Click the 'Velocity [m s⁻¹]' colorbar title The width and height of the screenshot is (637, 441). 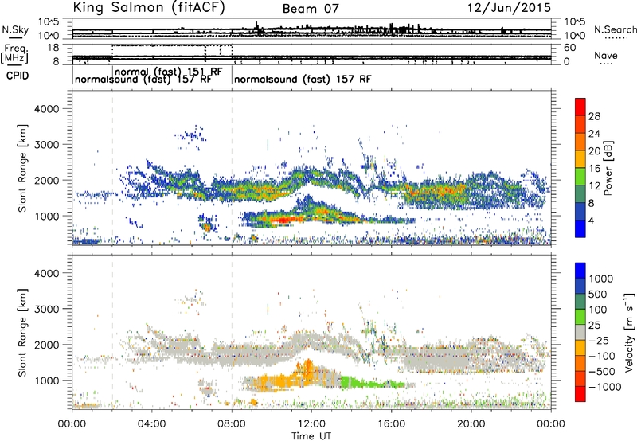point(629,332)
